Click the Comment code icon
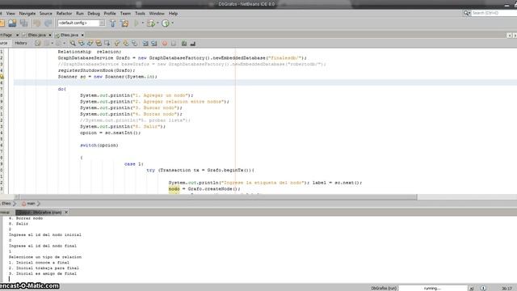This screenshot has width=517, height=291. point(184,43)
